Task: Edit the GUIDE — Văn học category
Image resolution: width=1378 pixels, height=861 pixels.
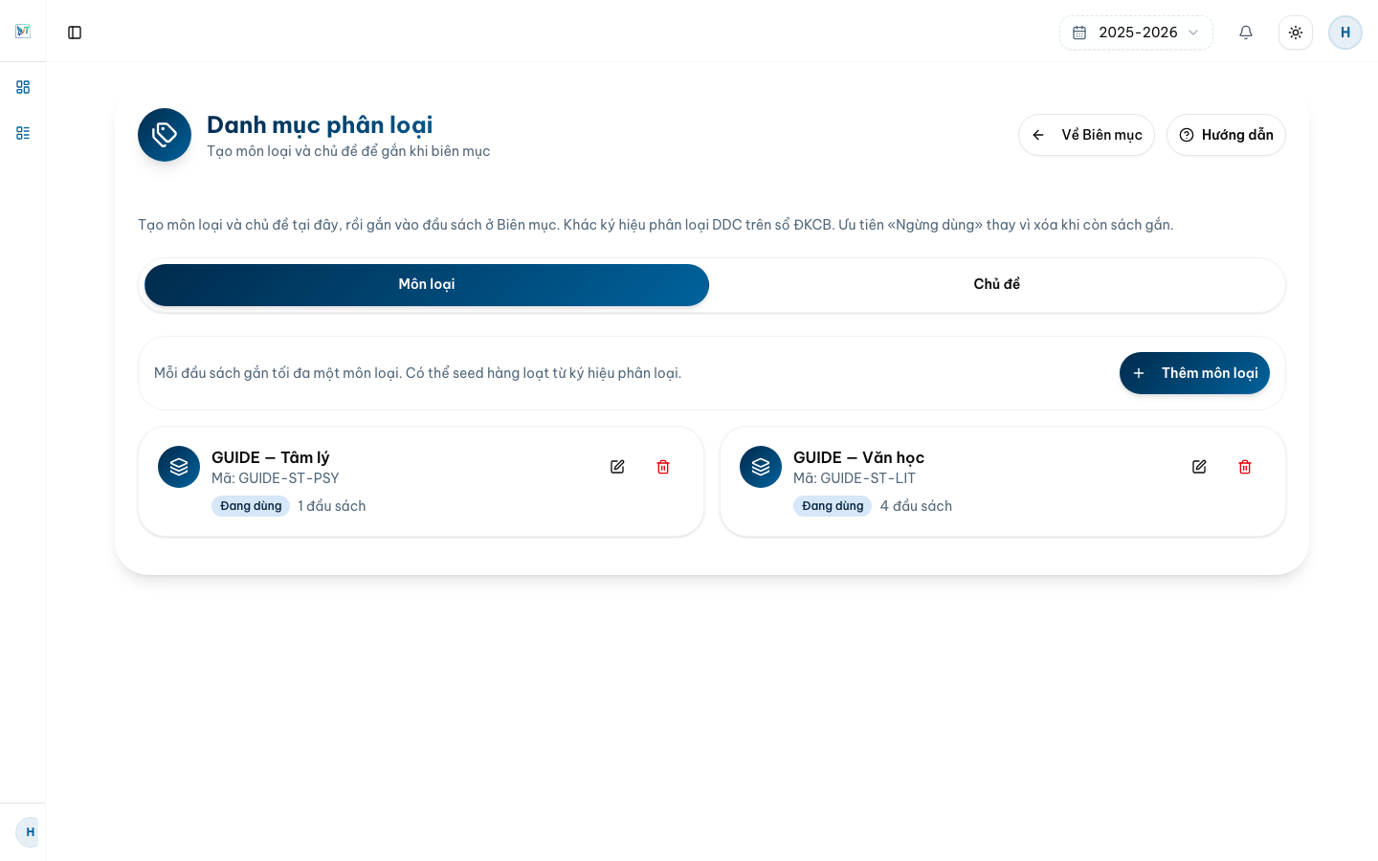Action: click(x=1199, y=467)
